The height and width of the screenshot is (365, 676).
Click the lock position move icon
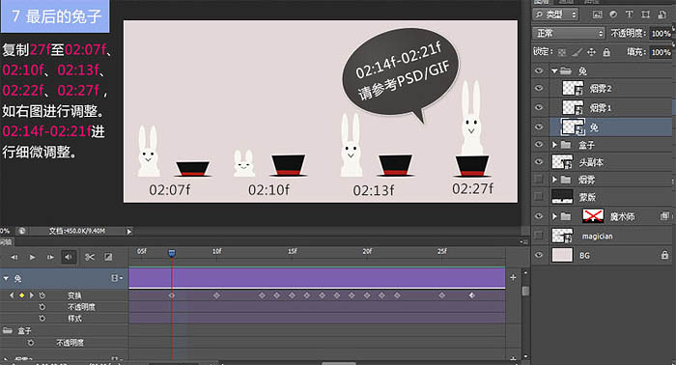coord(591,52)
